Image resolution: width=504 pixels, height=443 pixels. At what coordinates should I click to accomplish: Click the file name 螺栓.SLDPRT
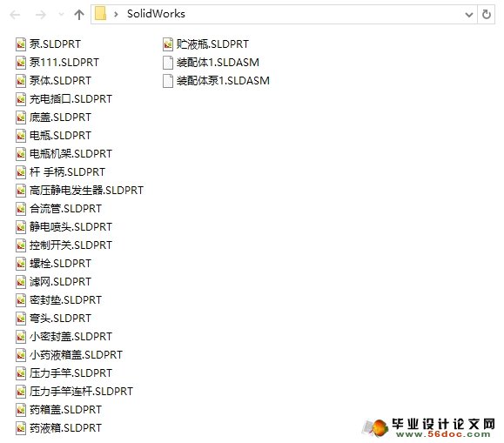(60, 264)
